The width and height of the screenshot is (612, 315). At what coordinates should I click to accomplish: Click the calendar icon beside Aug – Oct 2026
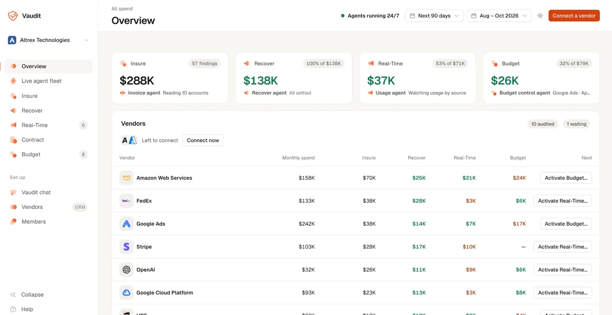pos(474,16)
